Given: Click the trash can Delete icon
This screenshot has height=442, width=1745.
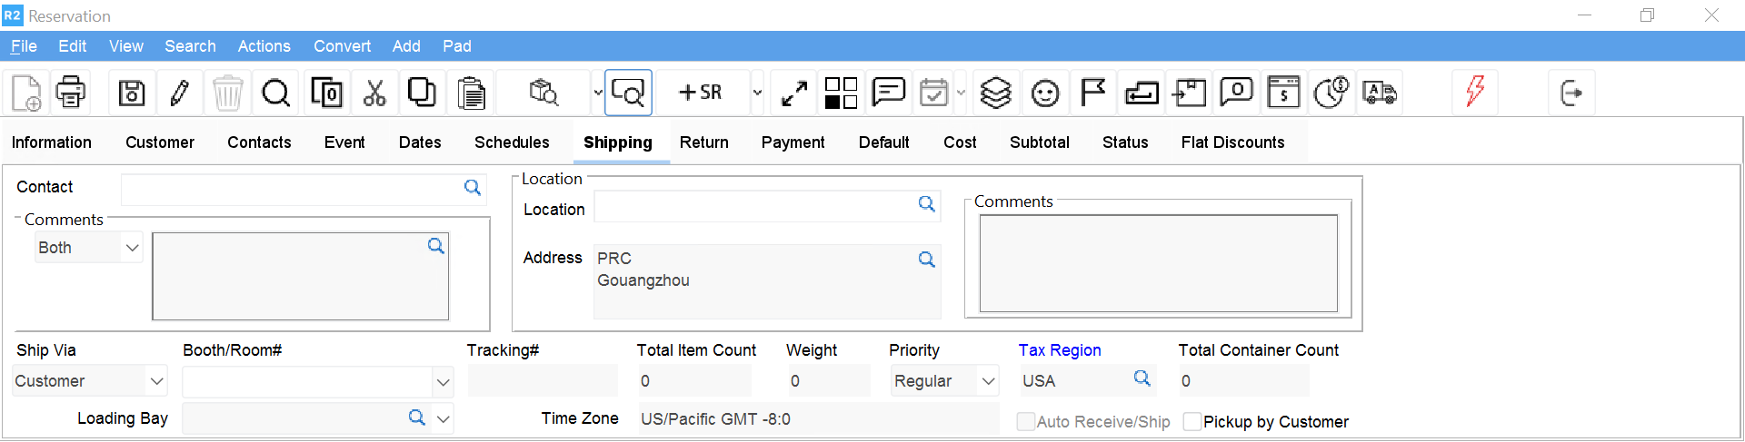Looking at the screenshot, I should pyautogui.click(x=227, y=93).
